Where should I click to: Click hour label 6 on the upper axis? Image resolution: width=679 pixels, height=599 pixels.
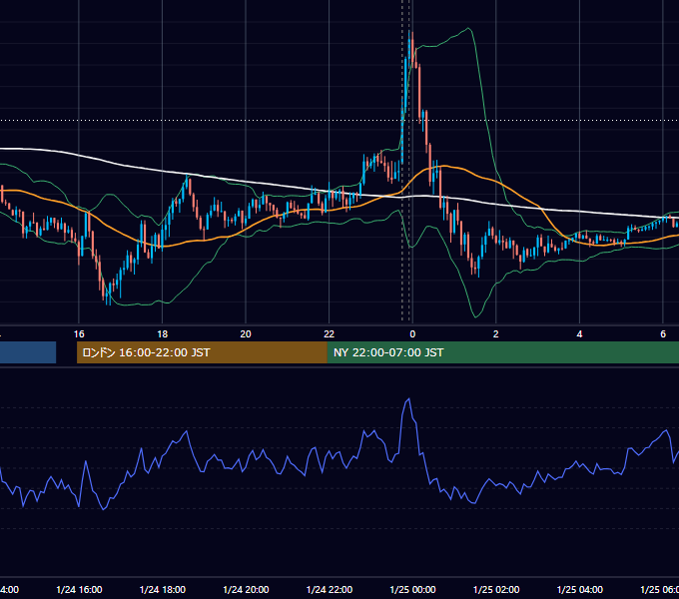pyautogui.click(x=663, y=334)
